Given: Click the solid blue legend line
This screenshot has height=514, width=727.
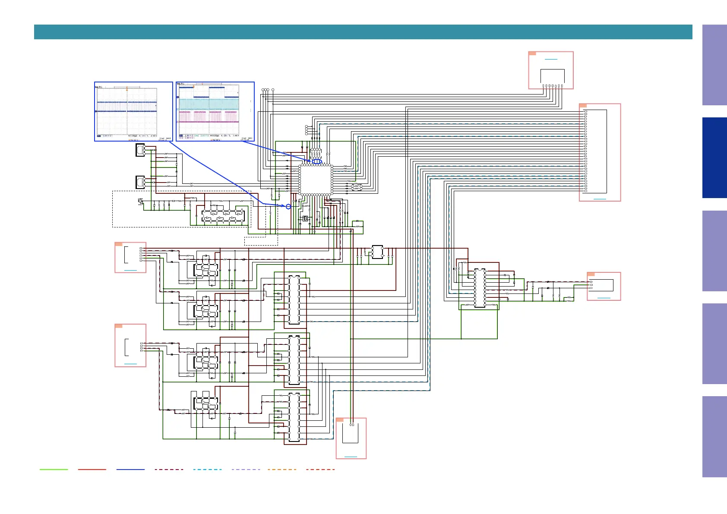Looking at the screenshot, I should tap(130, 470).
